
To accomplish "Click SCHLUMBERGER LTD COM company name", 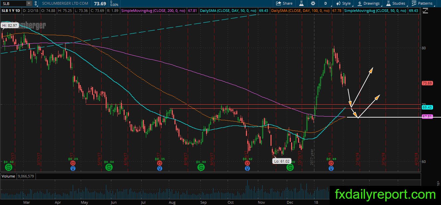I will point(65,3).
